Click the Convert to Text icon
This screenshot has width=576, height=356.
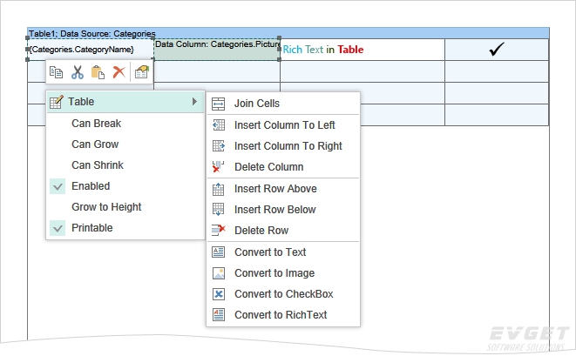[x=218, y=252]
